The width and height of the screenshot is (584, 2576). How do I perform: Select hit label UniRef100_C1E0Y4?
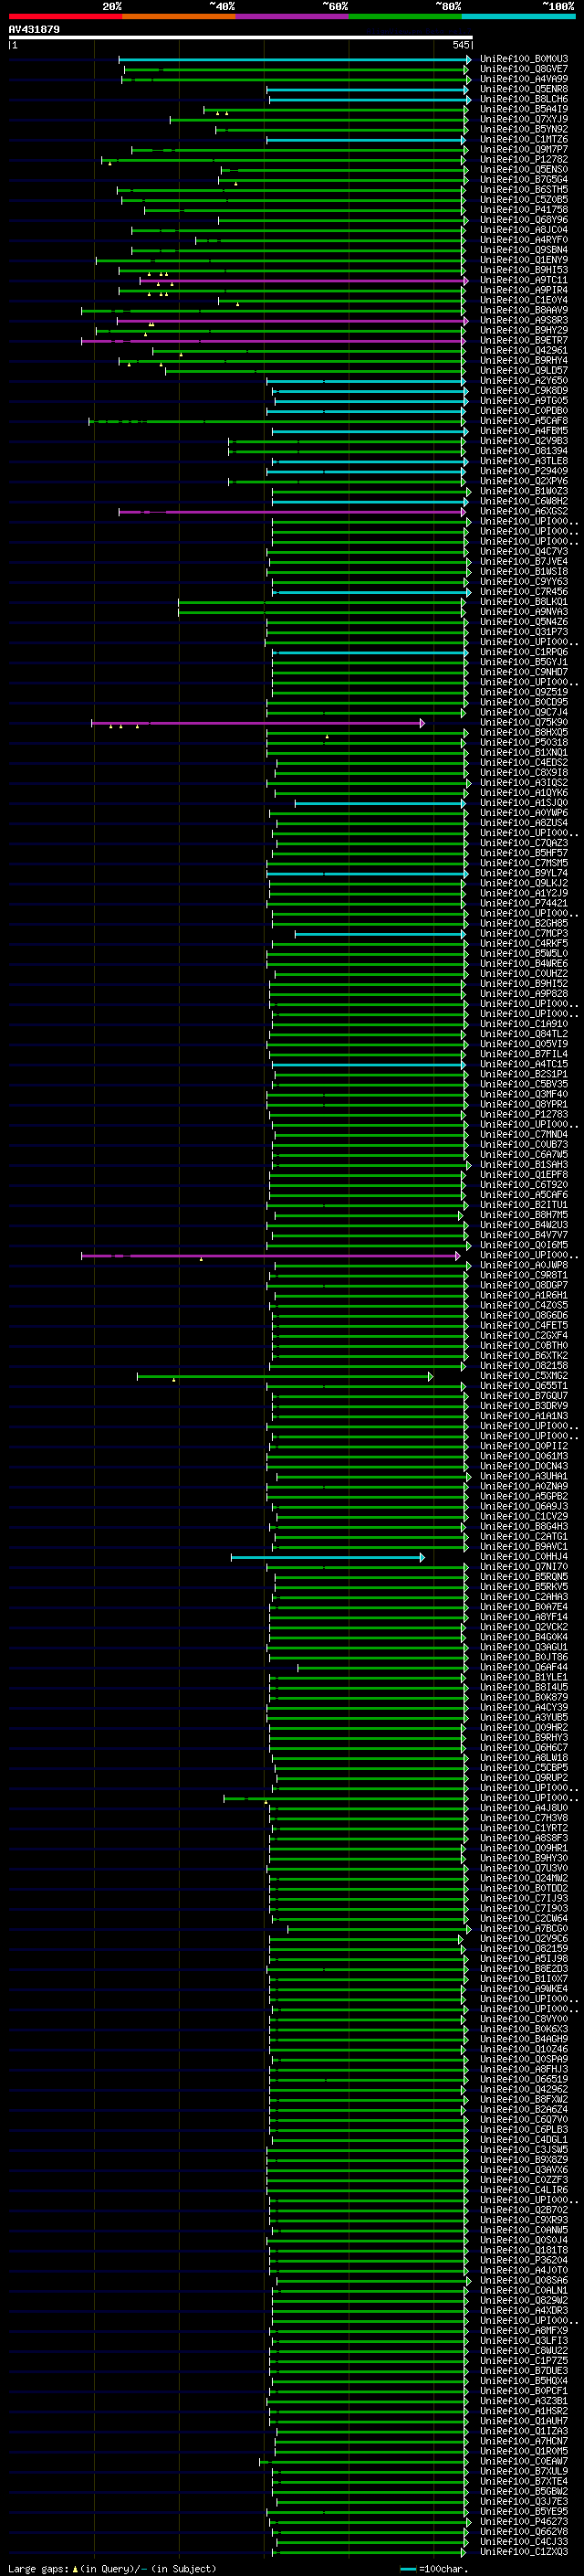pyautogui.click(x=524, y=301)
